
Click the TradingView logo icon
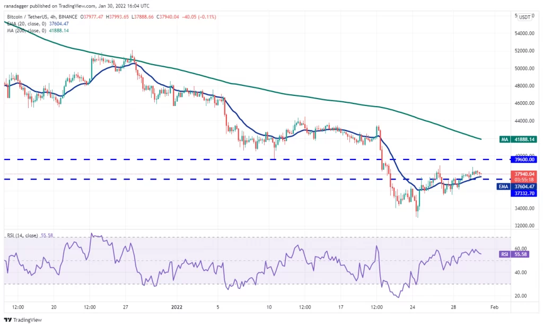click(7, 320)
